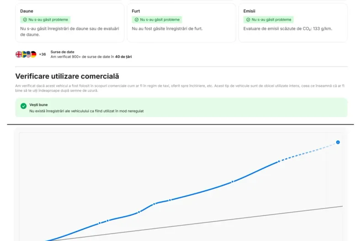Click the United Kingdom flag icon
Image resolution: width=361 pixels, height=241 pixels.
19,54
